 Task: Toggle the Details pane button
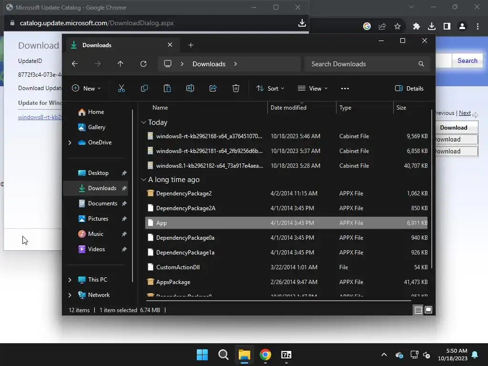[x=409, y=88]
